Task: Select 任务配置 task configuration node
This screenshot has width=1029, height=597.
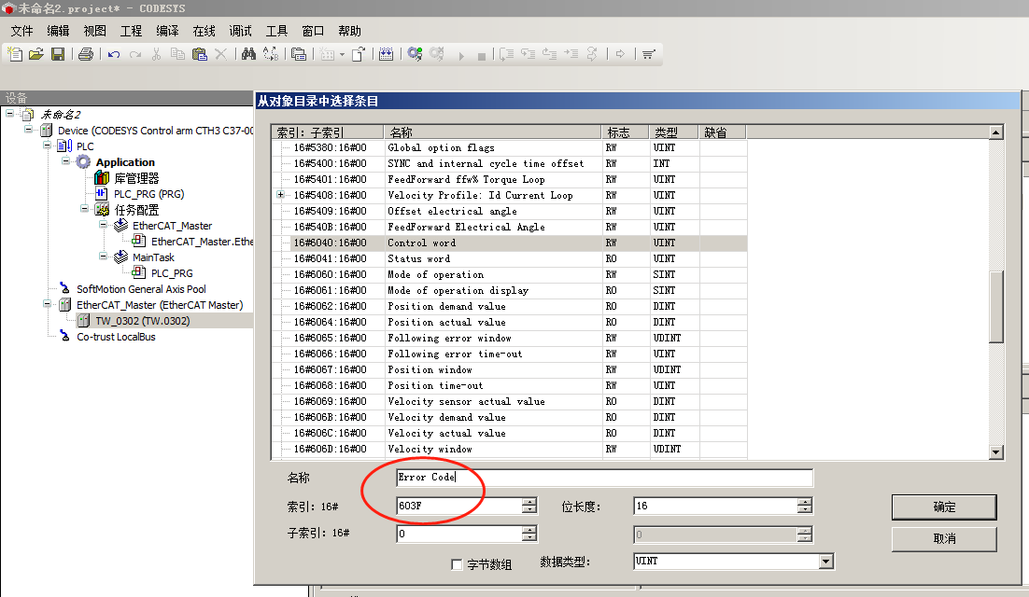Action: point(136,210)
